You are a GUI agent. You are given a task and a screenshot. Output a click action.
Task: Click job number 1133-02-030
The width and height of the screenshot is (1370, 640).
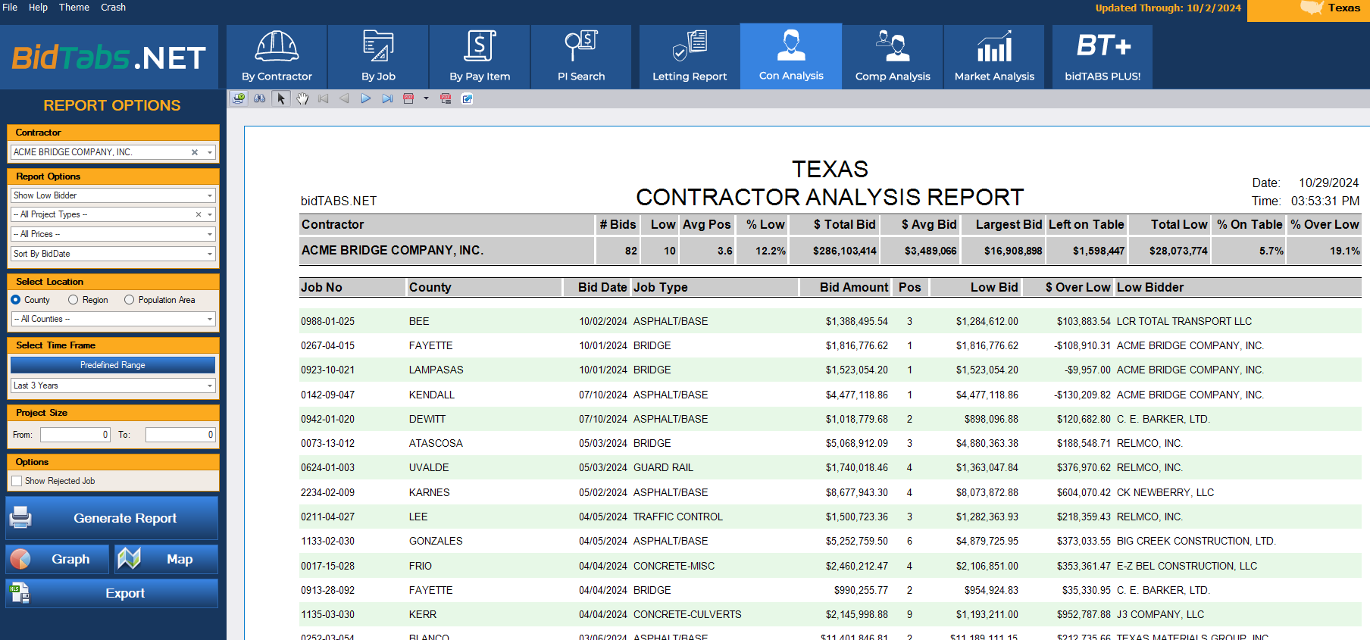[327, 541]
